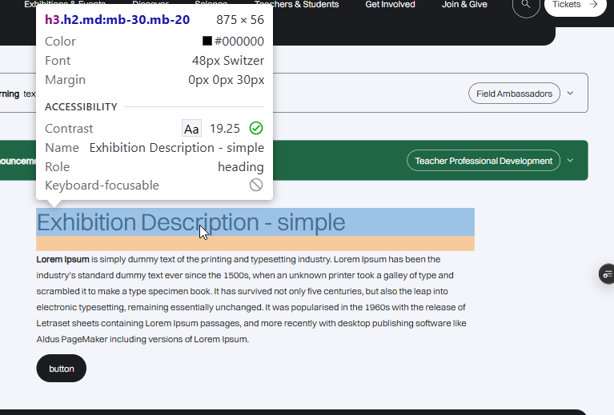Open the search magnifier icon
Image resolution: width=614 pixels, height=415 pixels.
pos(526,5)
